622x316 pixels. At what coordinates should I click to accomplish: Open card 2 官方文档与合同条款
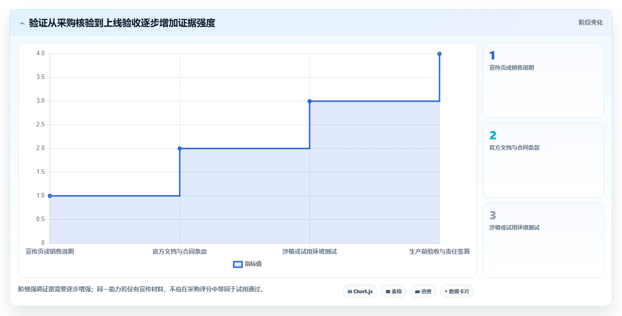point(543,160)
